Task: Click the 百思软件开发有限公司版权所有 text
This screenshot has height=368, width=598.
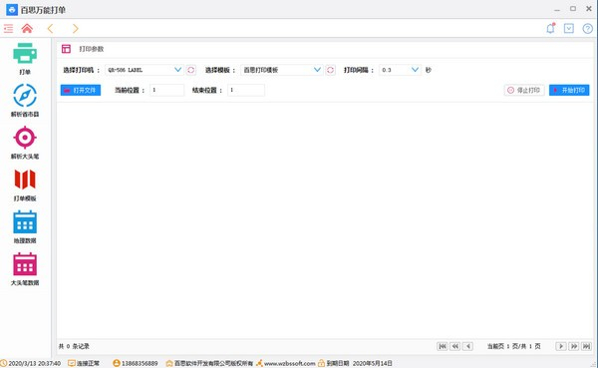Action: pyautogui.click(x=213, y=363)
